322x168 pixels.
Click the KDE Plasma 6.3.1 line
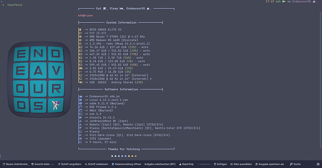(103, 107)
